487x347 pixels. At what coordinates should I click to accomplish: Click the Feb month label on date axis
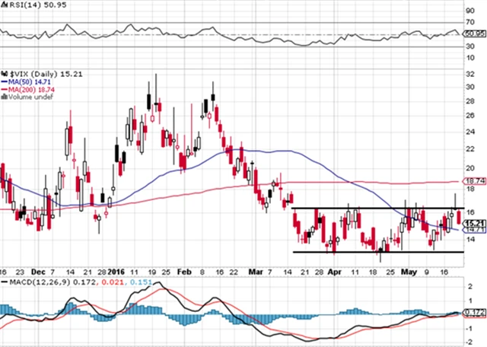point(184,272)
